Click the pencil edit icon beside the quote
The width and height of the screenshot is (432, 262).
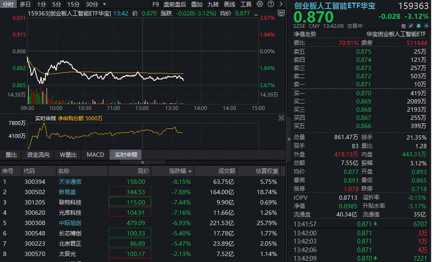point(410,26)
